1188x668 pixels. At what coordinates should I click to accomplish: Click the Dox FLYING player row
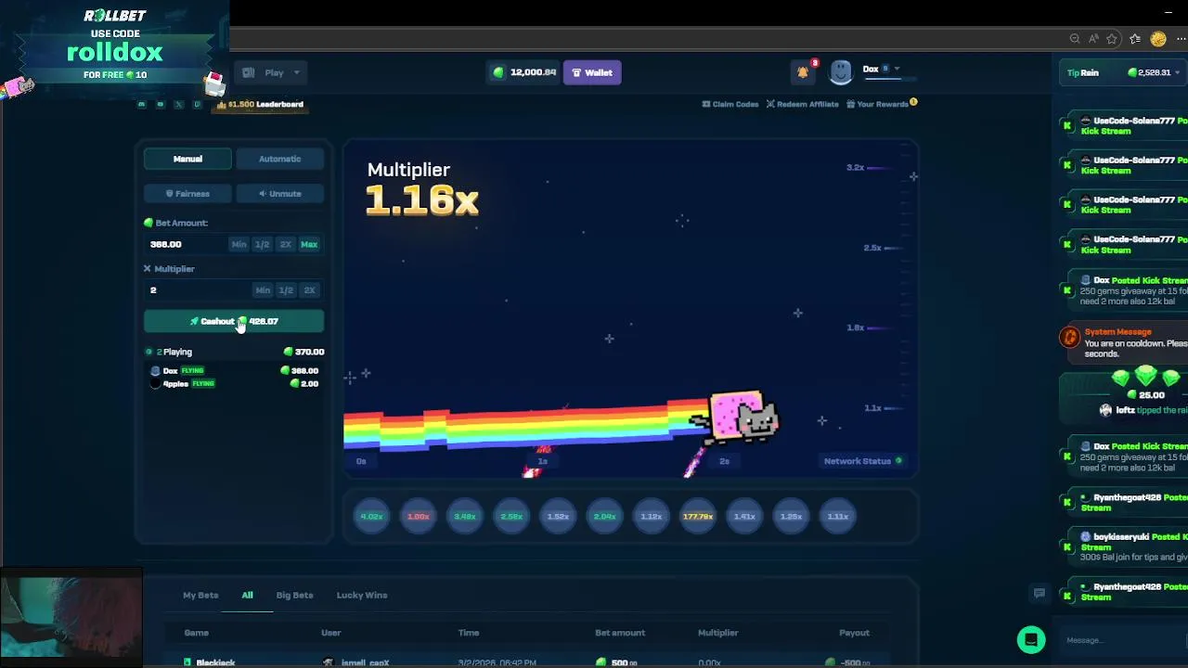pyautogui.click(x=236, y=370)
